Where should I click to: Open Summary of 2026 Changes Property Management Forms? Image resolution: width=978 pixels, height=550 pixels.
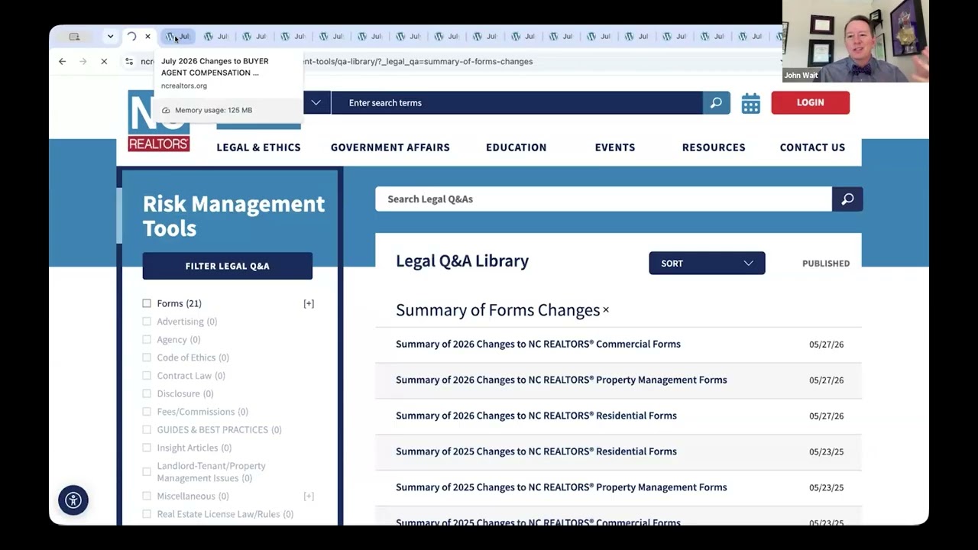(x=561, y=380)
